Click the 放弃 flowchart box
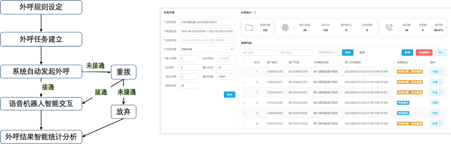451x144 pixels. tap(123, 112)
